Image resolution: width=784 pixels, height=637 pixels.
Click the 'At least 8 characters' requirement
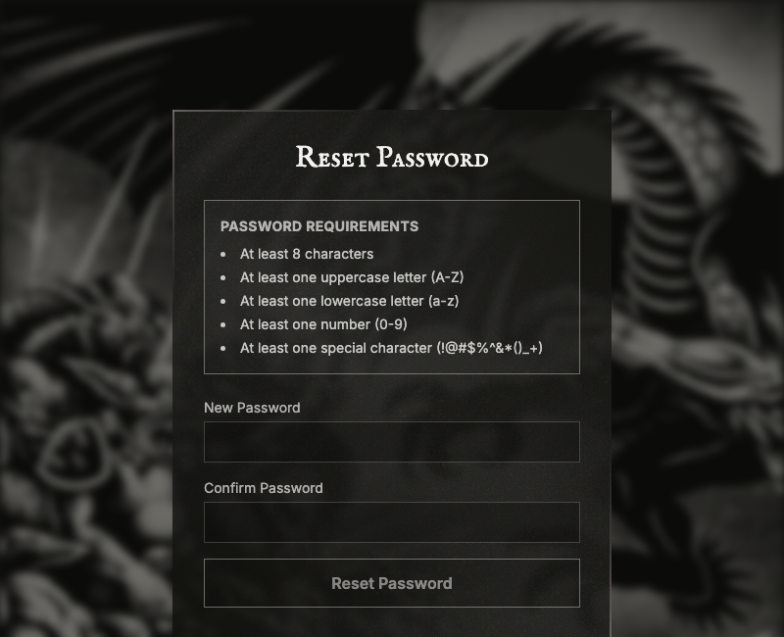click(307, 254)
